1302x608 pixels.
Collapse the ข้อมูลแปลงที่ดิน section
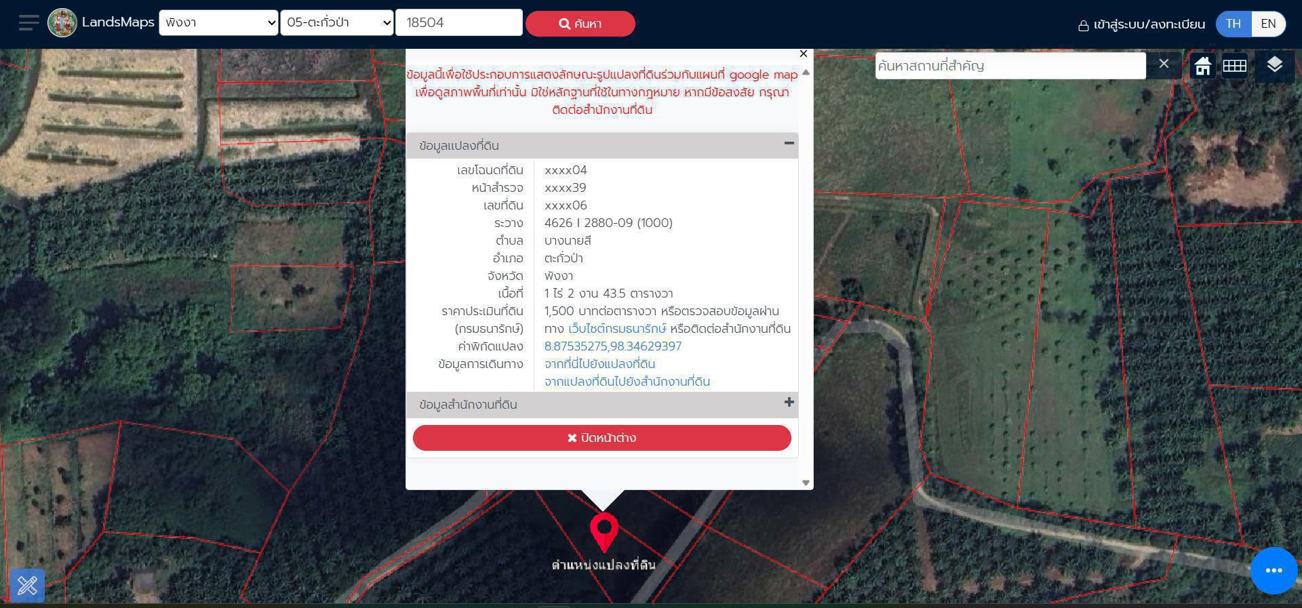(789, 143)
